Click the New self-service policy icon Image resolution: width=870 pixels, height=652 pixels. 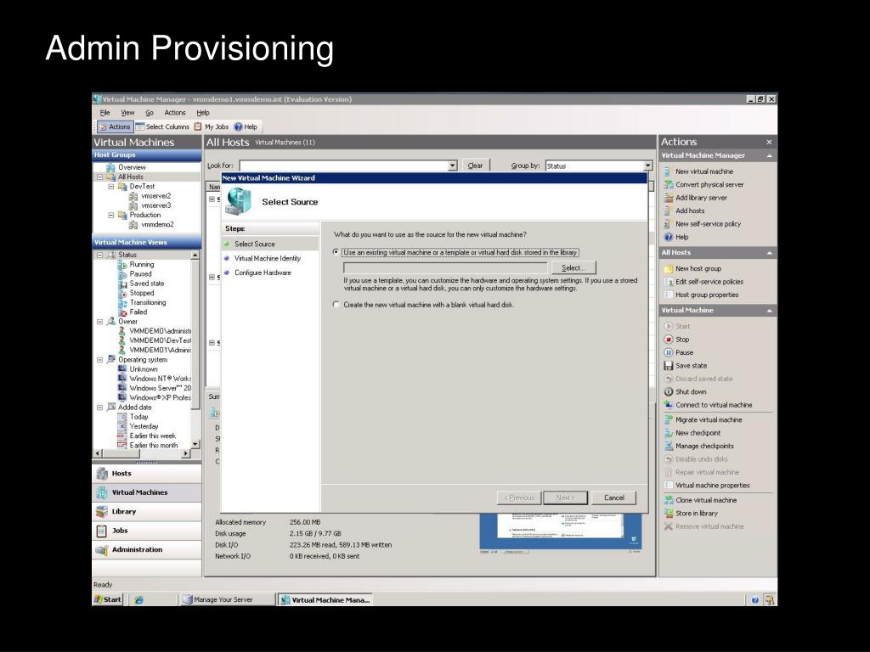(669, 224)
